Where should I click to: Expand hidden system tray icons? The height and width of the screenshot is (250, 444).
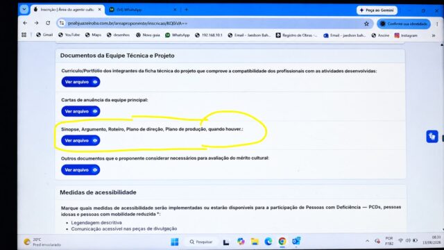(367, 241)
